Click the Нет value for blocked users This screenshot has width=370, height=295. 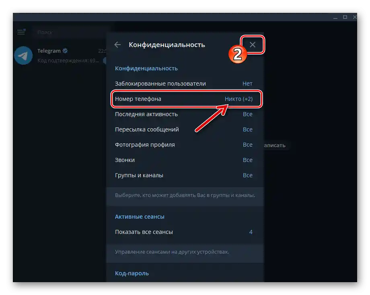(x=248, y=84)
